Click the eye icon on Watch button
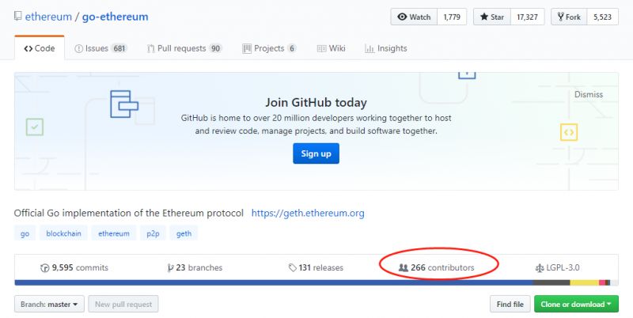The width and height of the screenshot is (633, 318). 402,17
